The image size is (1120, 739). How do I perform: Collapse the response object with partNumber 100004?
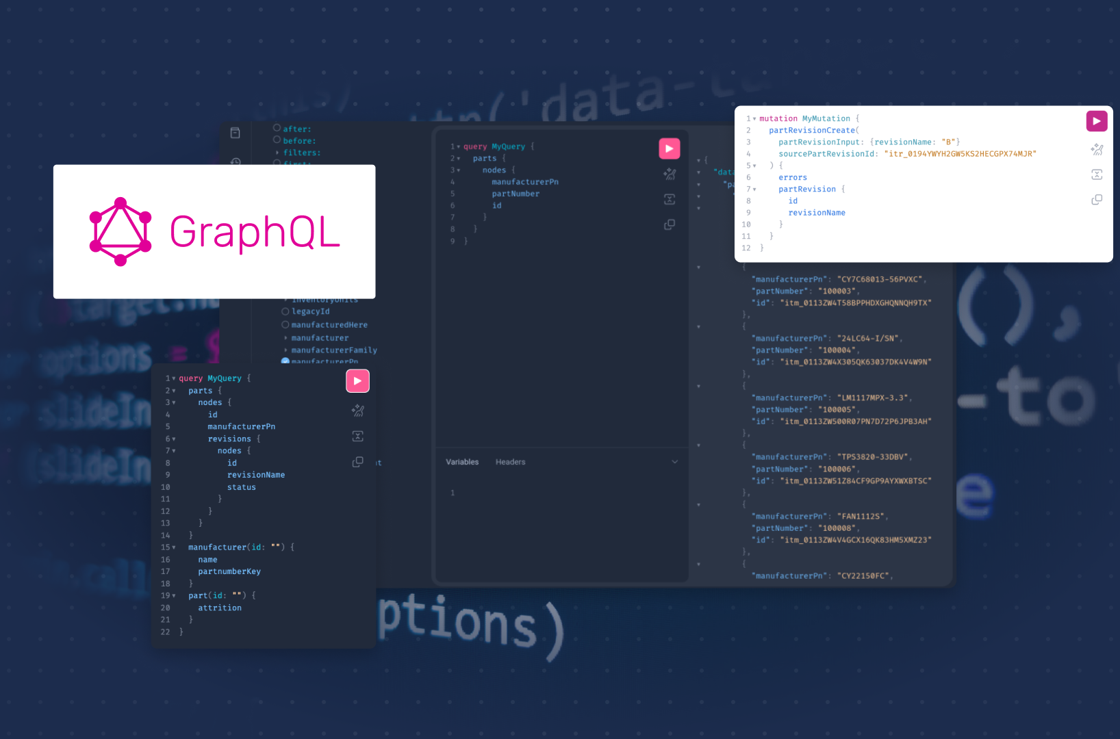click(x=698, y=326)
